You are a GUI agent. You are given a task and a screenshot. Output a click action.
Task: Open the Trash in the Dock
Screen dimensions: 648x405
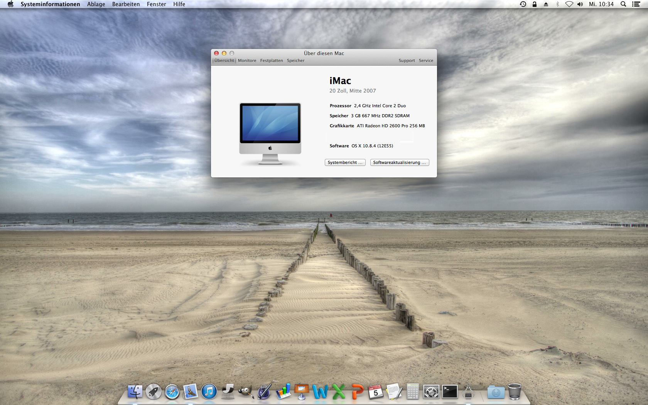(x=515, y=392)
